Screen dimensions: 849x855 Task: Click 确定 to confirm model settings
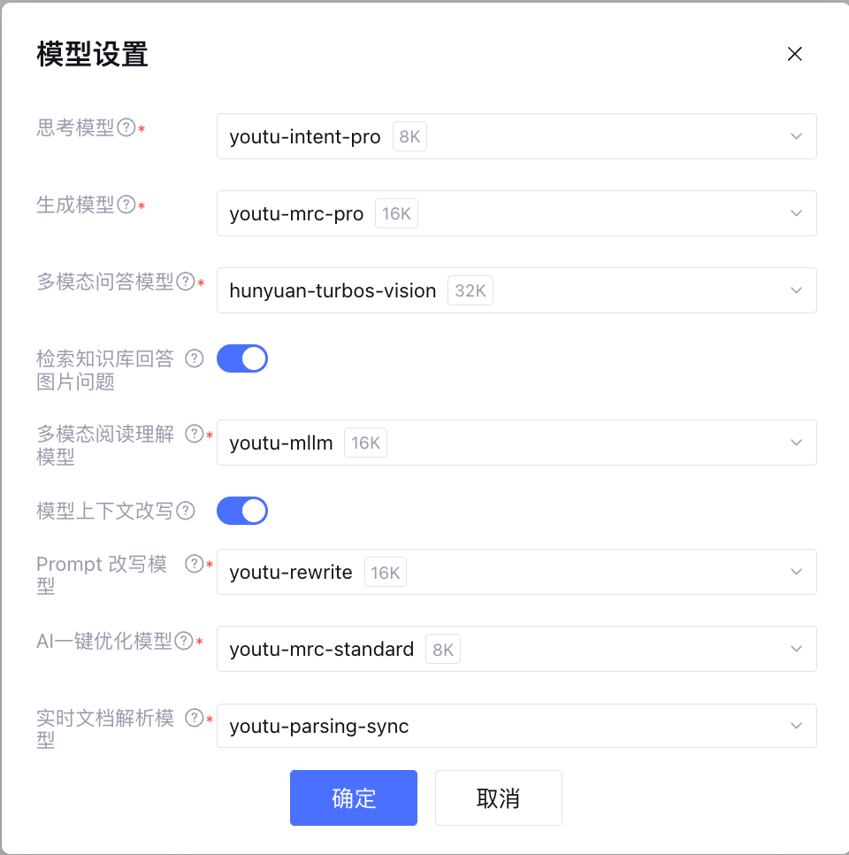tap(354, 797)
